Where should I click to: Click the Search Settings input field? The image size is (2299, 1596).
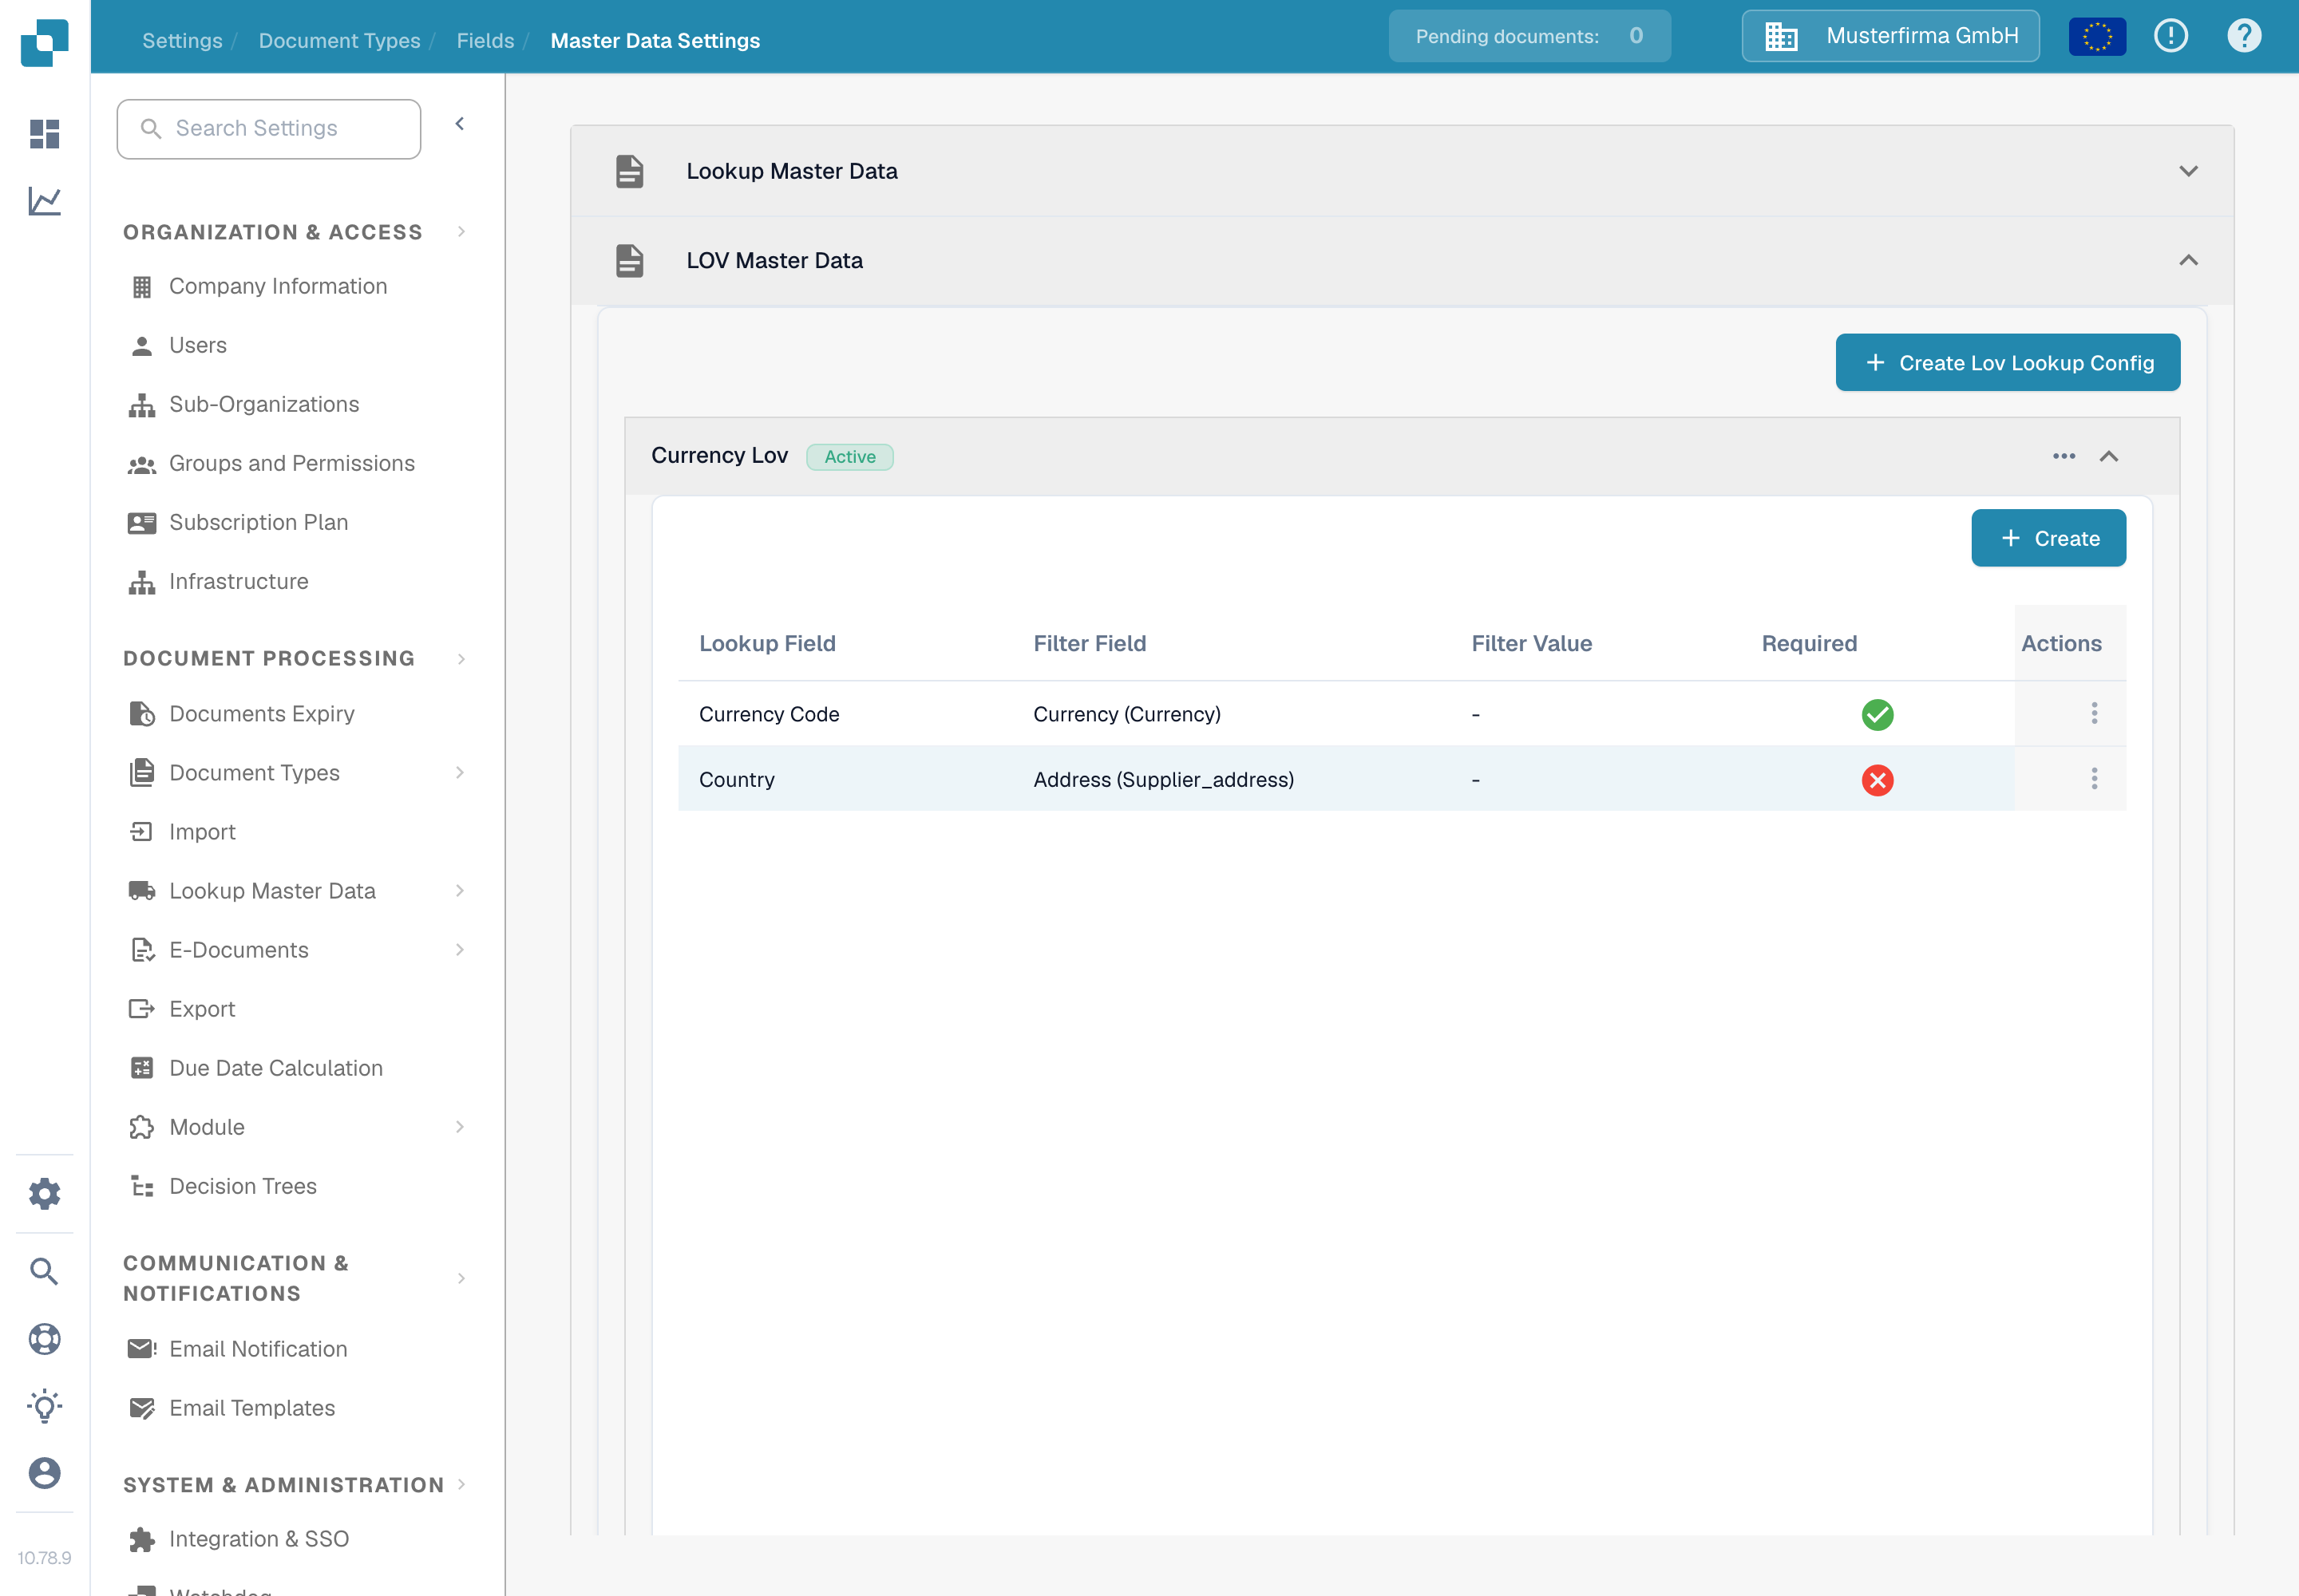(268, 129)
